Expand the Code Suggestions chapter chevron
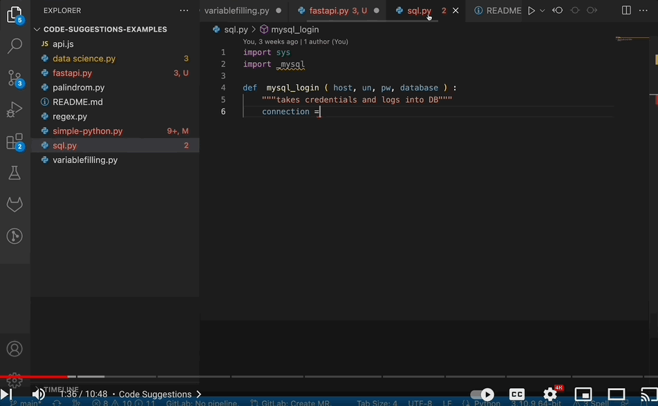 pyautogui.click(x=200, y=394)
